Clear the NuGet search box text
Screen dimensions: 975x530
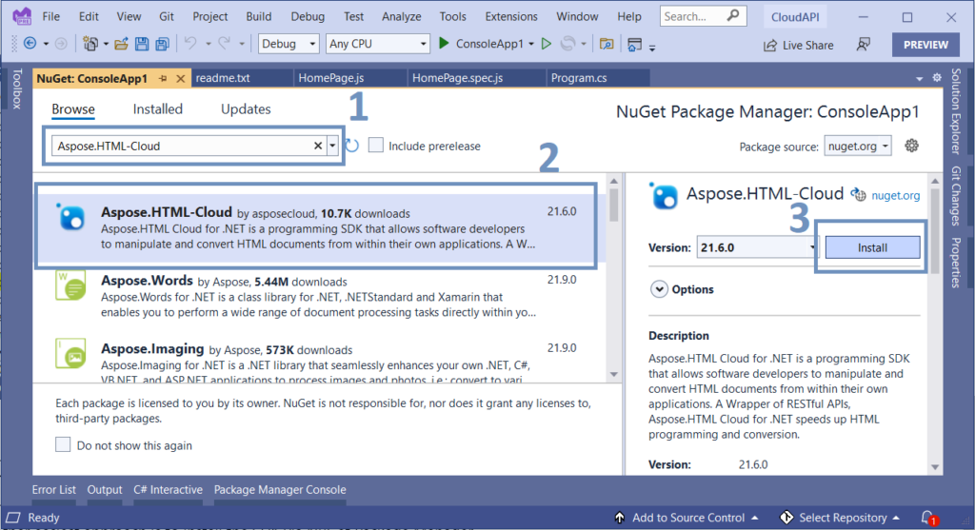318,146
